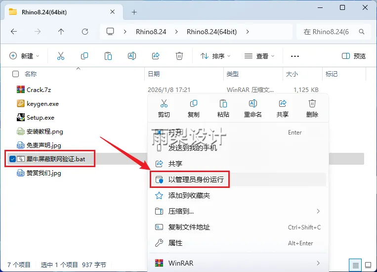The width and height of the screenshot is (377, 272).
Task: Select the Setup.exe file
Action: [40, 118]
